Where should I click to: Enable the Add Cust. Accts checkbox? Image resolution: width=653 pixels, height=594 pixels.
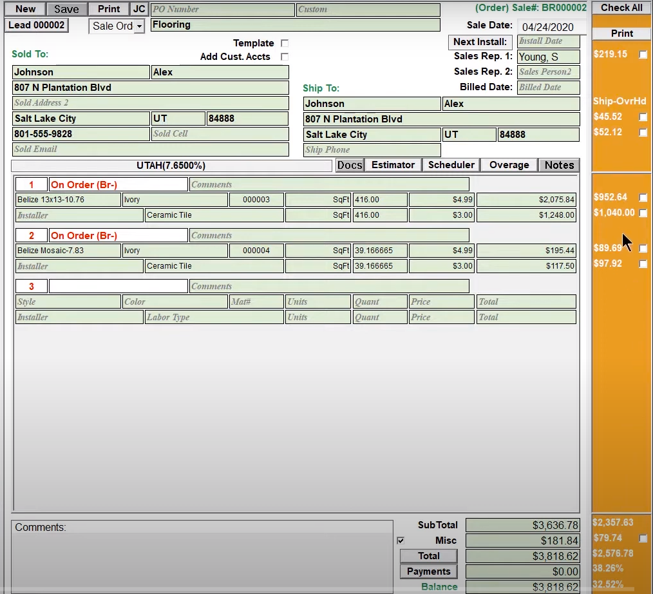(284, 57)
